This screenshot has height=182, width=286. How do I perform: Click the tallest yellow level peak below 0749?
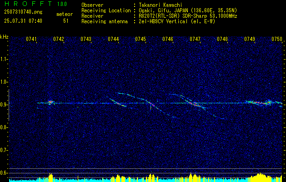[259, 177]
